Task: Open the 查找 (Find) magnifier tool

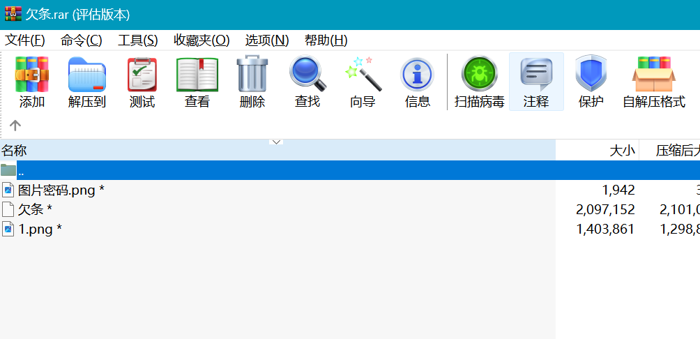Action: tap(307, 74)
